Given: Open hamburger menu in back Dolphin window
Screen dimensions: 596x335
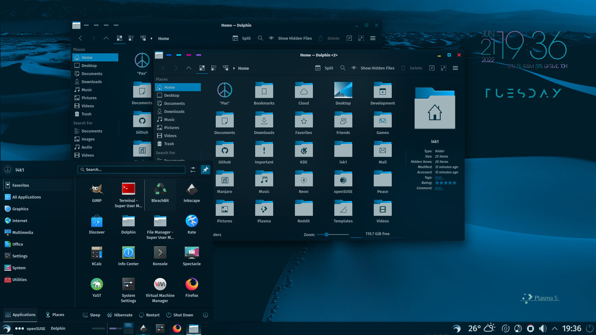Looking at the screenshot, I should point(373,38).
